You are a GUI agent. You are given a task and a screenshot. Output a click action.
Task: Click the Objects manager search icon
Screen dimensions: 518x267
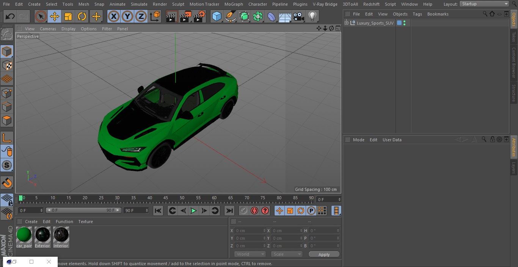485,14
